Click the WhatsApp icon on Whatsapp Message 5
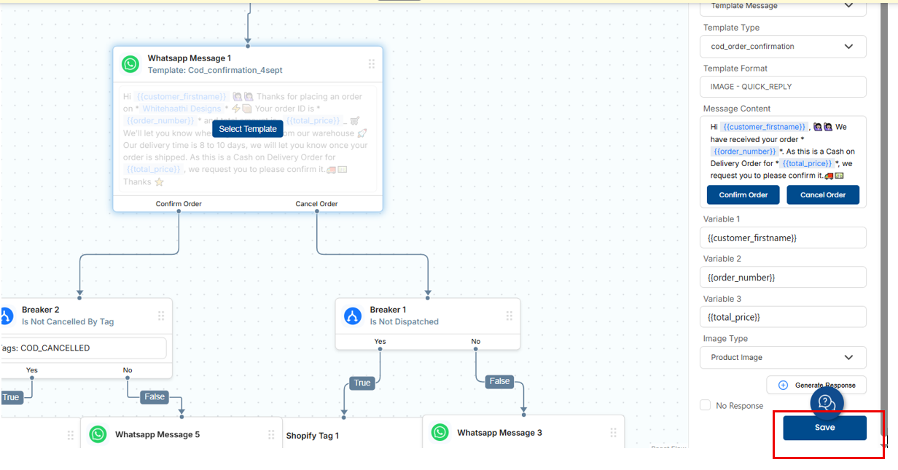898x470 pixels. (x=98, y=435)
